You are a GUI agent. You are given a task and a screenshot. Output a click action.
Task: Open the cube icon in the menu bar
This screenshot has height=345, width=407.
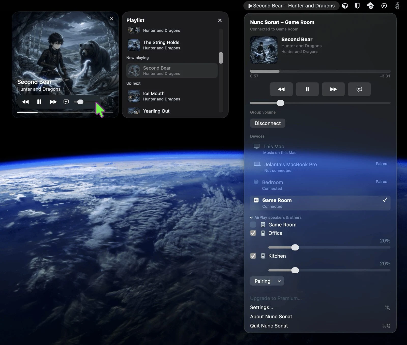coord(345,6)
